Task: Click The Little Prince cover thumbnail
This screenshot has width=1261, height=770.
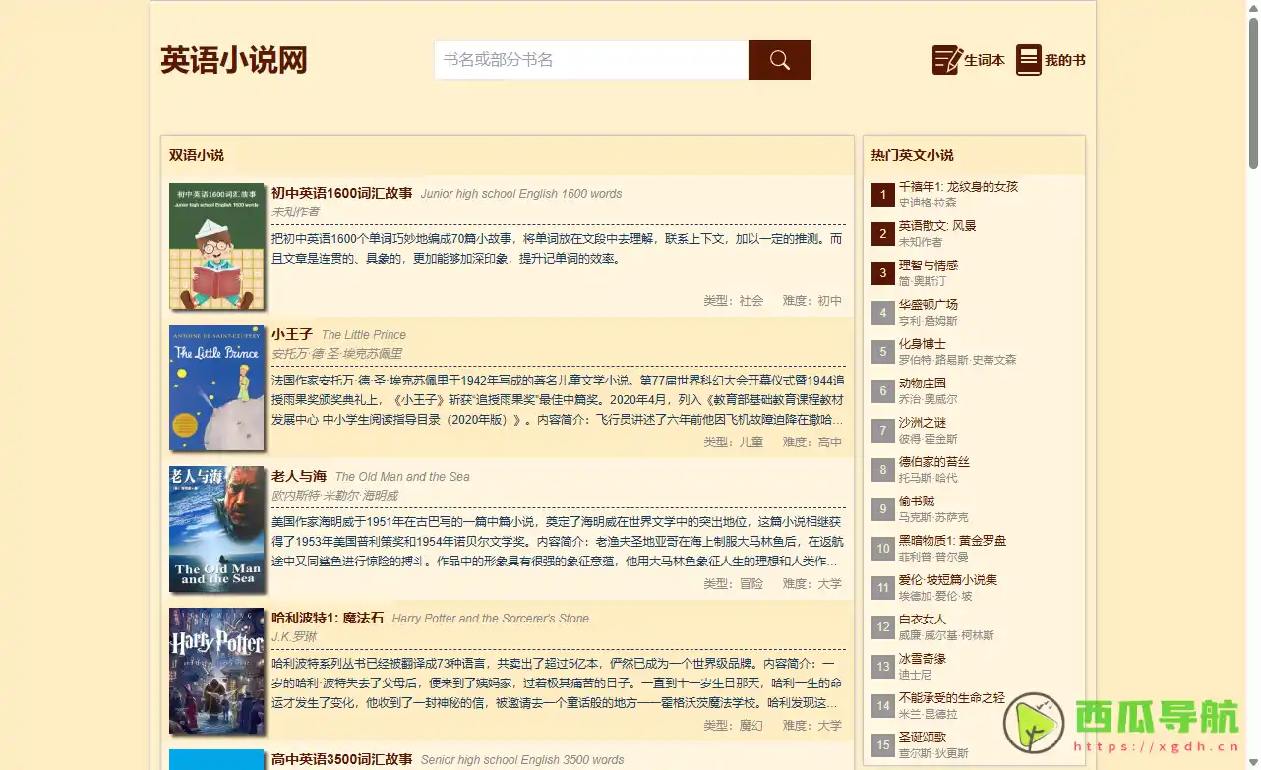Action: point(216,387)
